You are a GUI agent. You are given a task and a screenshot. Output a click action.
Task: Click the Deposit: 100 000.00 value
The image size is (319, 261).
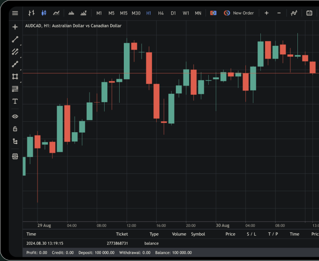coord(97,253)
